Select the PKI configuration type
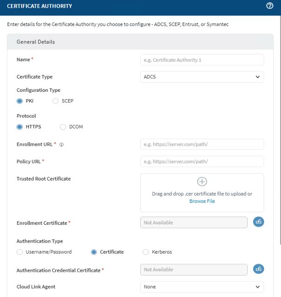Viewport: 281px width, 297px height. tap(20, 101)
